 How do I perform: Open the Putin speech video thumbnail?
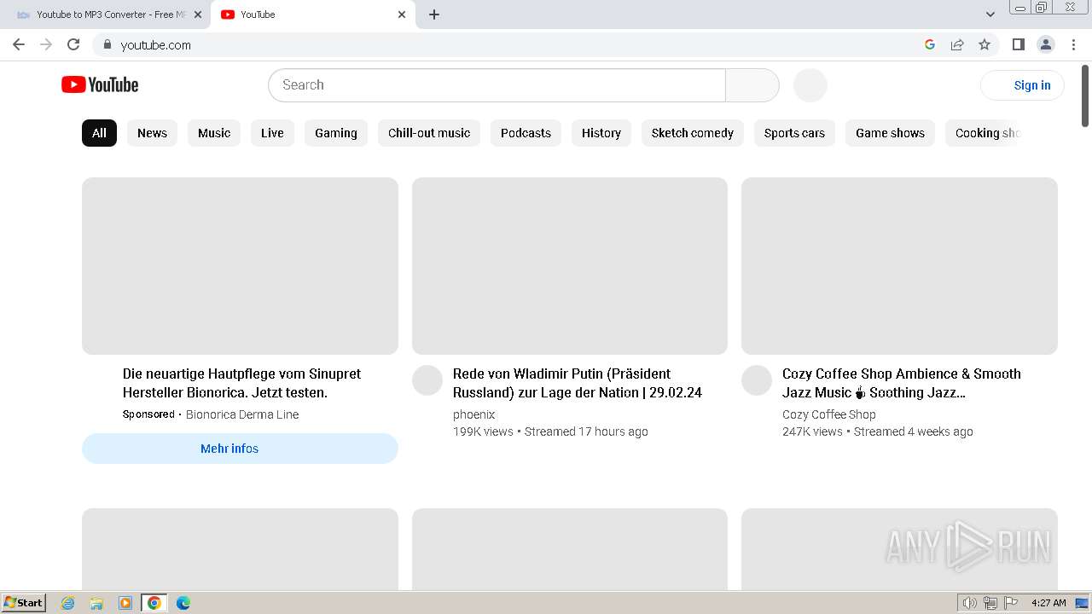click(x=570, y=266)
